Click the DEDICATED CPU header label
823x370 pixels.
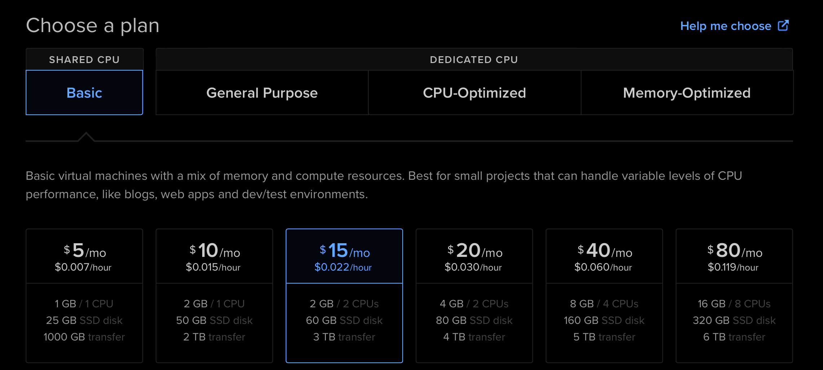474,59
